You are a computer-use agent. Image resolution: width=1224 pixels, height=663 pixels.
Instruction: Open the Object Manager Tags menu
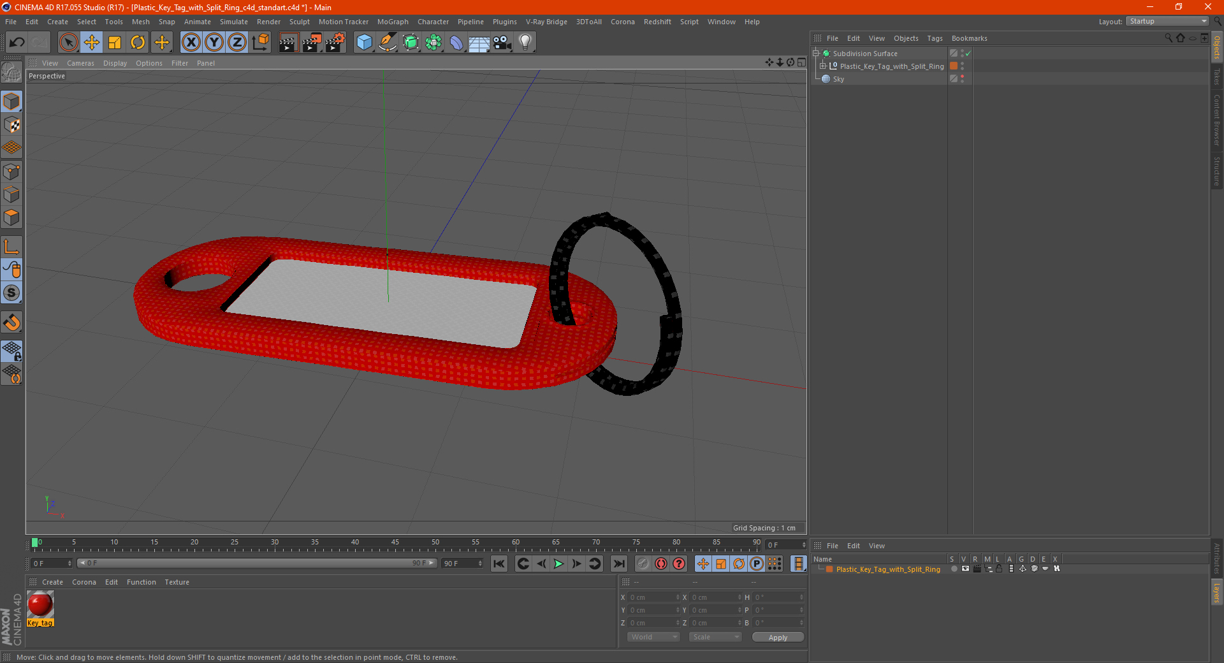click(935, 38)
